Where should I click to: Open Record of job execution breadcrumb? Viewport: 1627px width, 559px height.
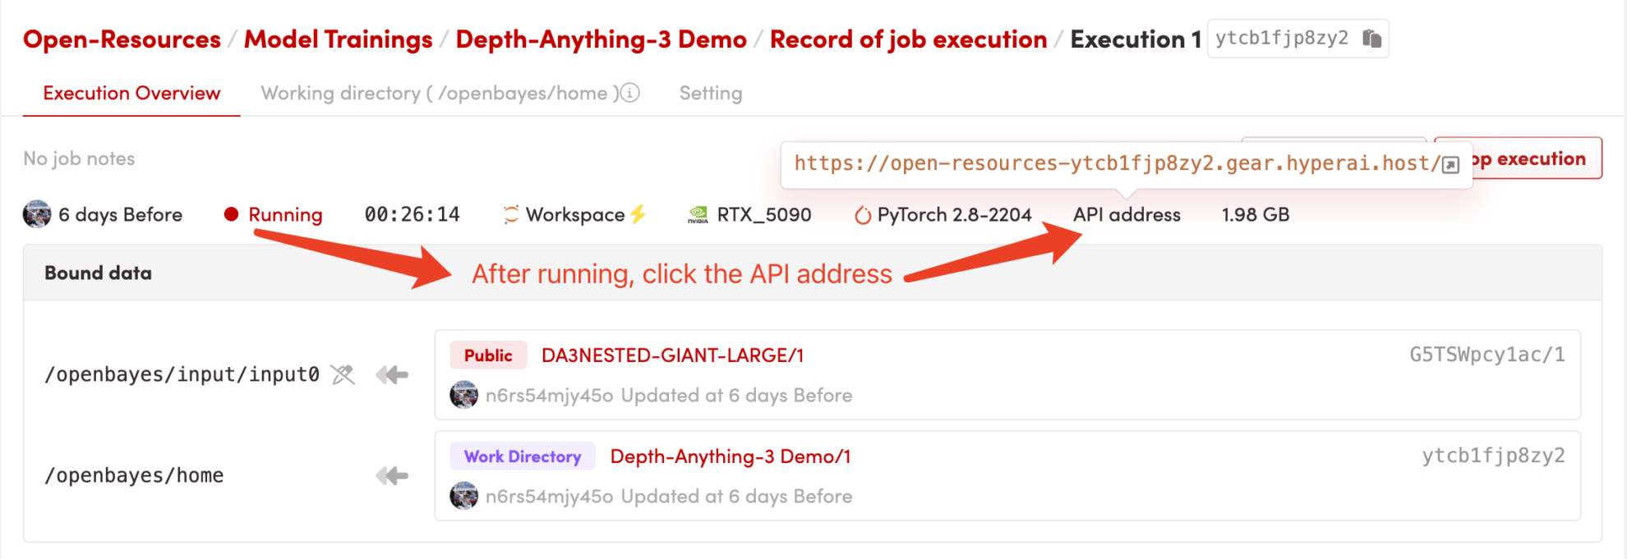[x=908, y=39]
